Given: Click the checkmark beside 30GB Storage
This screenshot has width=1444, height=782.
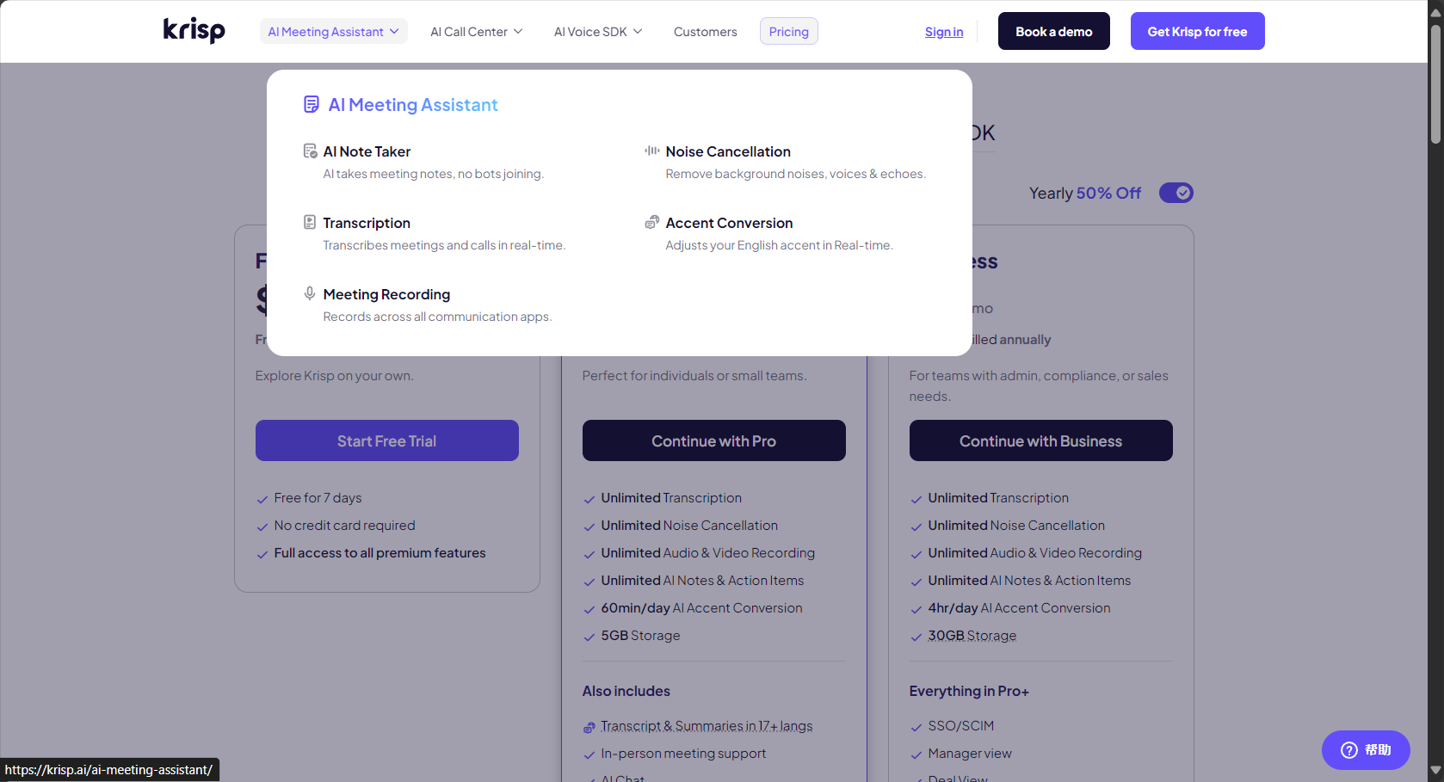Looking at the screenshot, I should coord(916,637).
